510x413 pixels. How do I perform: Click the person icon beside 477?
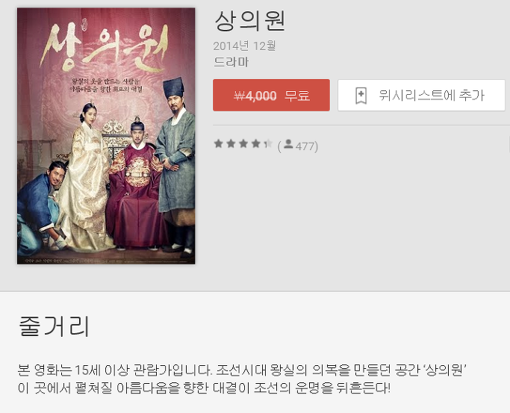288,144
